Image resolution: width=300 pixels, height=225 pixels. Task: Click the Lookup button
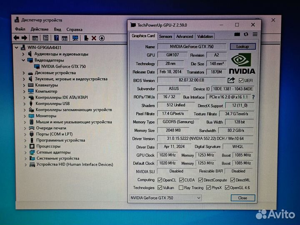(x=242, y=47)
